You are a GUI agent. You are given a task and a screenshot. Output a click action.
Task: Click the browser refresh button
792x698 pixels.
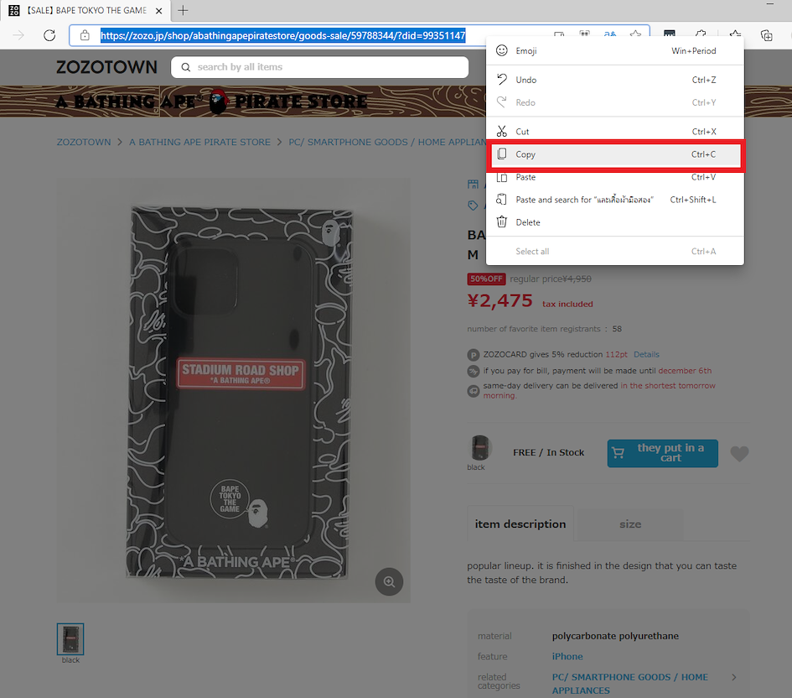tap(49, 35)
